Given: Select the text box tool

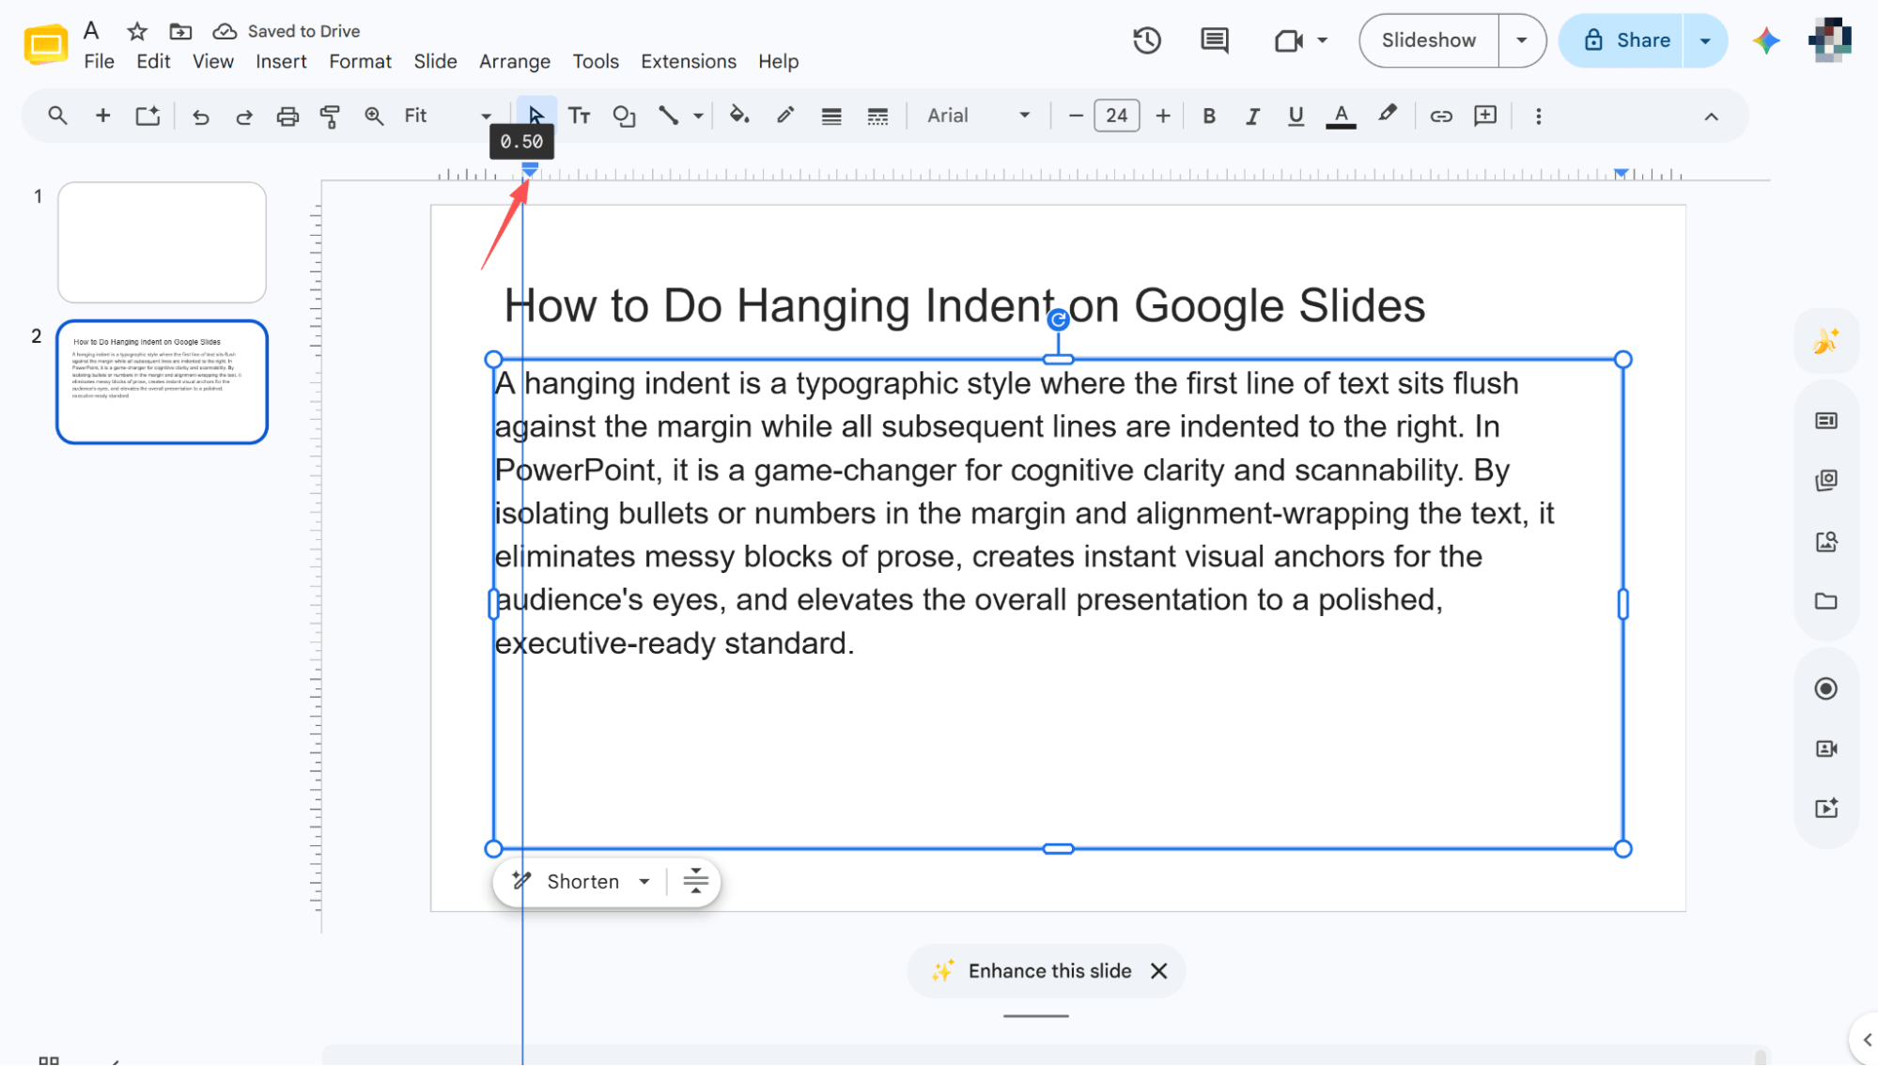Looking at the screenshot, I should (x=580, y=116).
